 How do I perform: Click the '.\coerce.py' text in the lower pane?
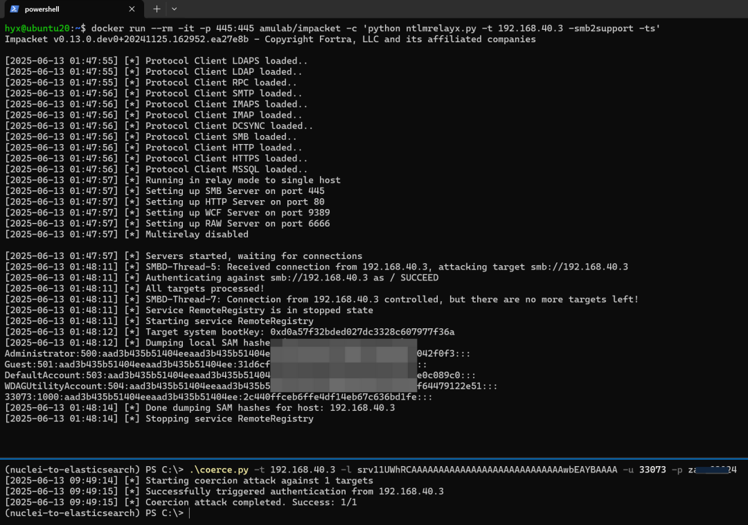(219, 470)
